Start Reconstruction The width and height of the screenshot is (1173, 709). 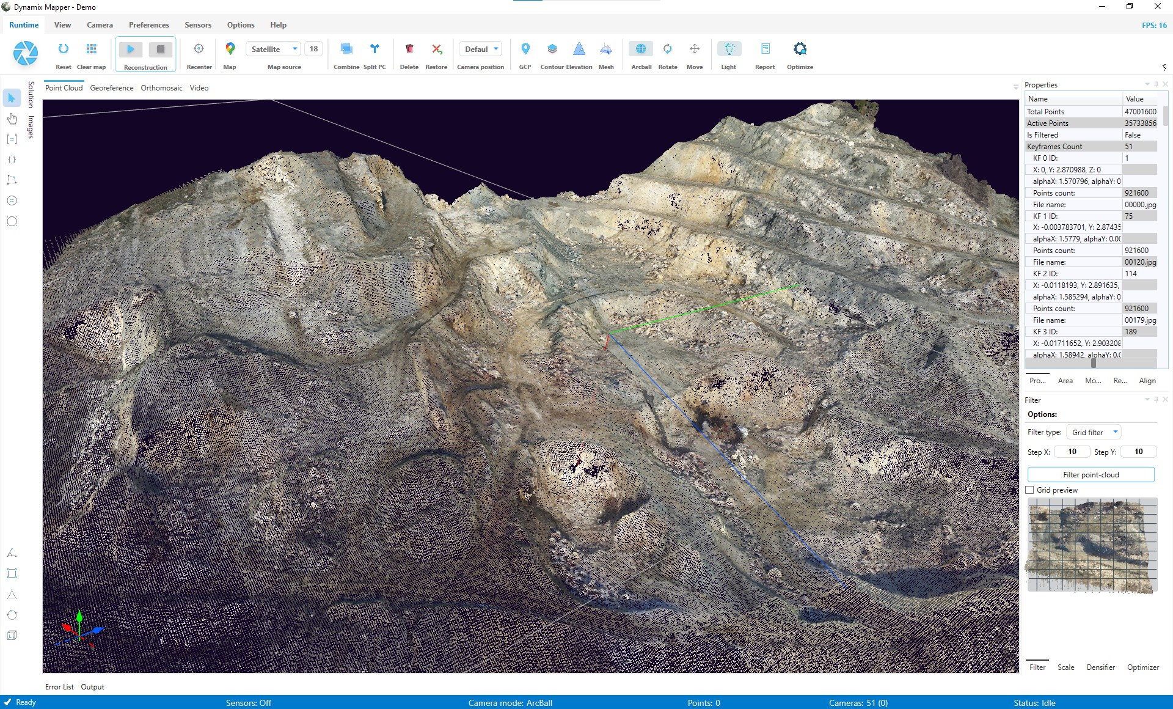pos(130,50)
